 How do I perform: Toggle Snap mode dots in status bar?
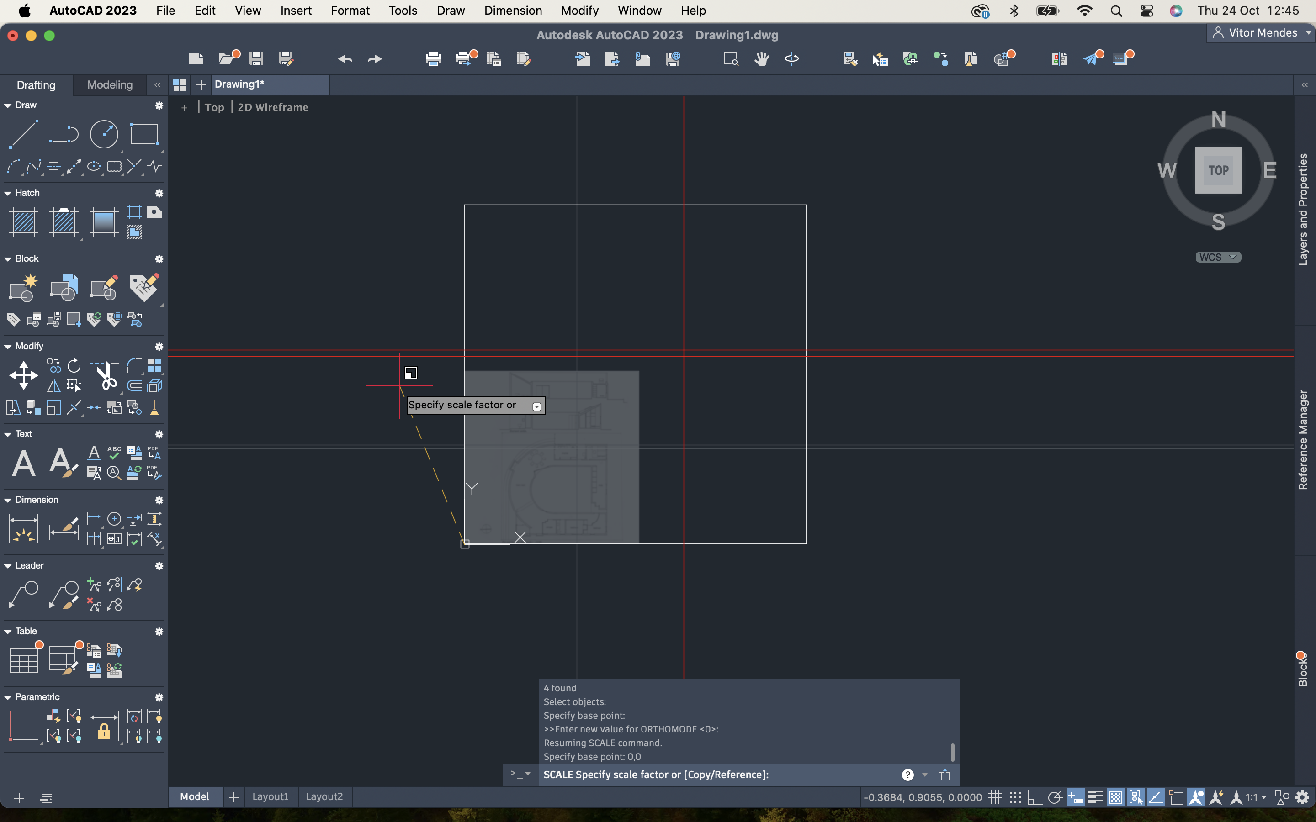[x=1015, y=797]
